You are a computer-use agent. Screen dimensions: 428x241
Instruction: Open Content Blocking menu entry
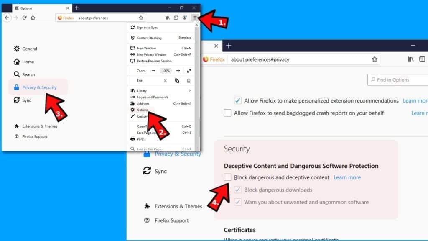click(161, 38)
